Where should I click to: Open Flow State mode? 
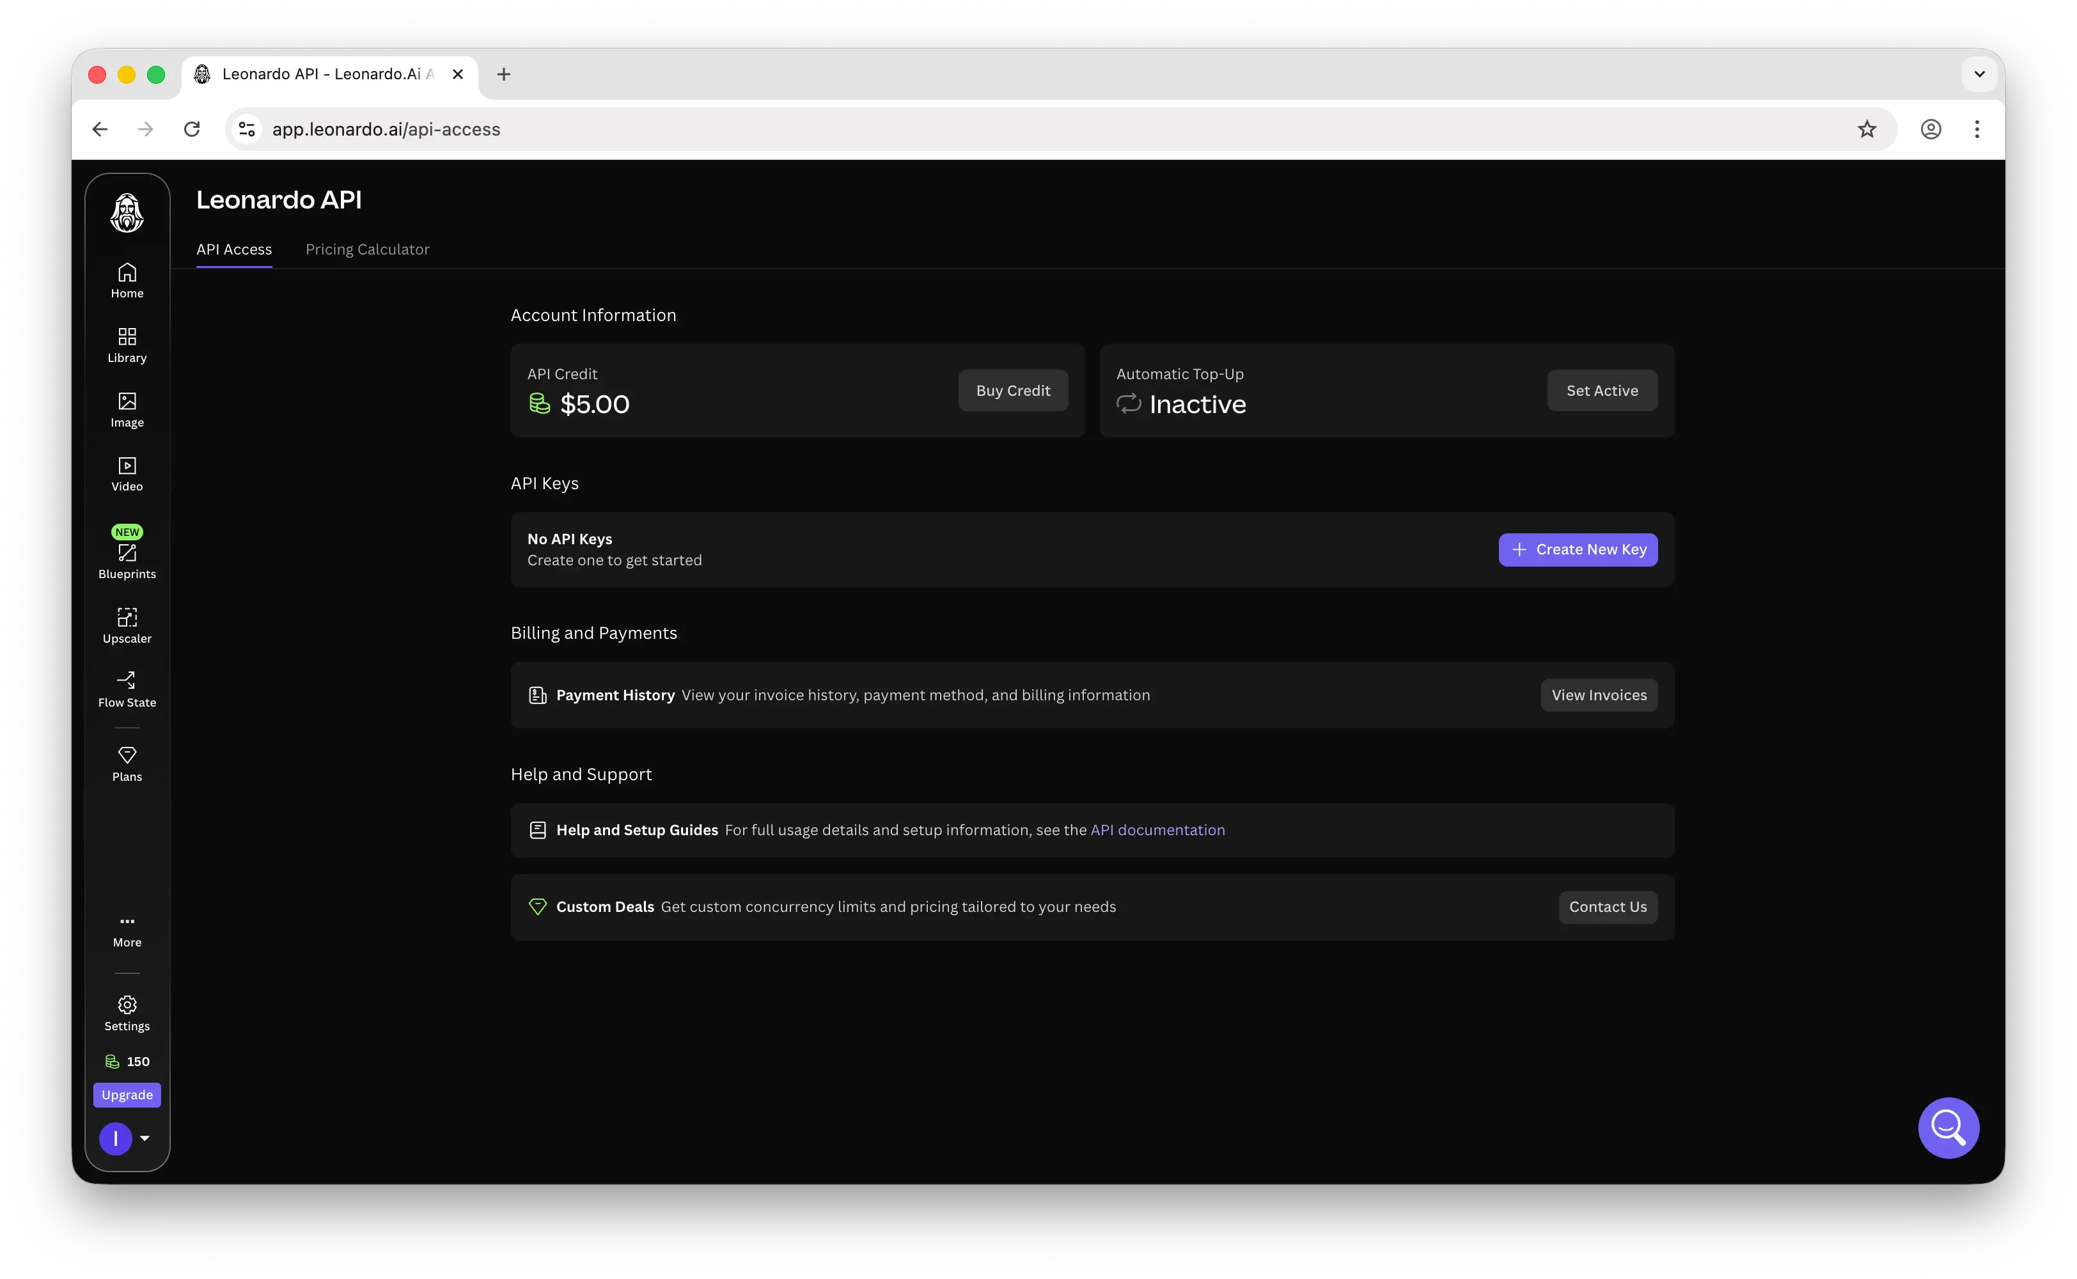[x=127, y=689]
